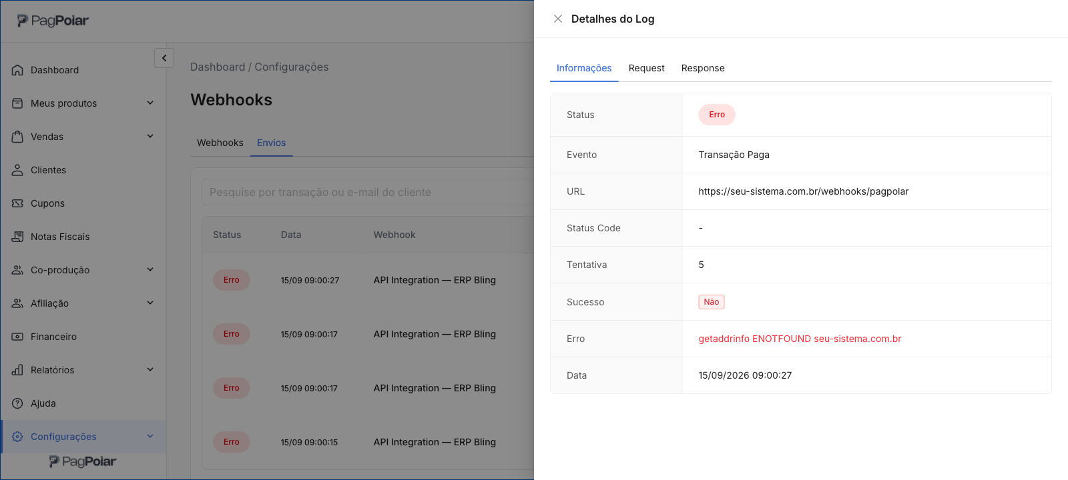The image size is (1068, 480).
Task: Click the Configurações gear icon
Action: (17, 437)
